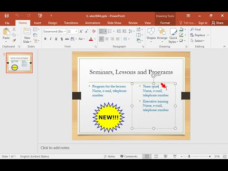Toggle the Notes pane from the status bar
Viewport: 228px width, 171px height.
coord(110,156)
